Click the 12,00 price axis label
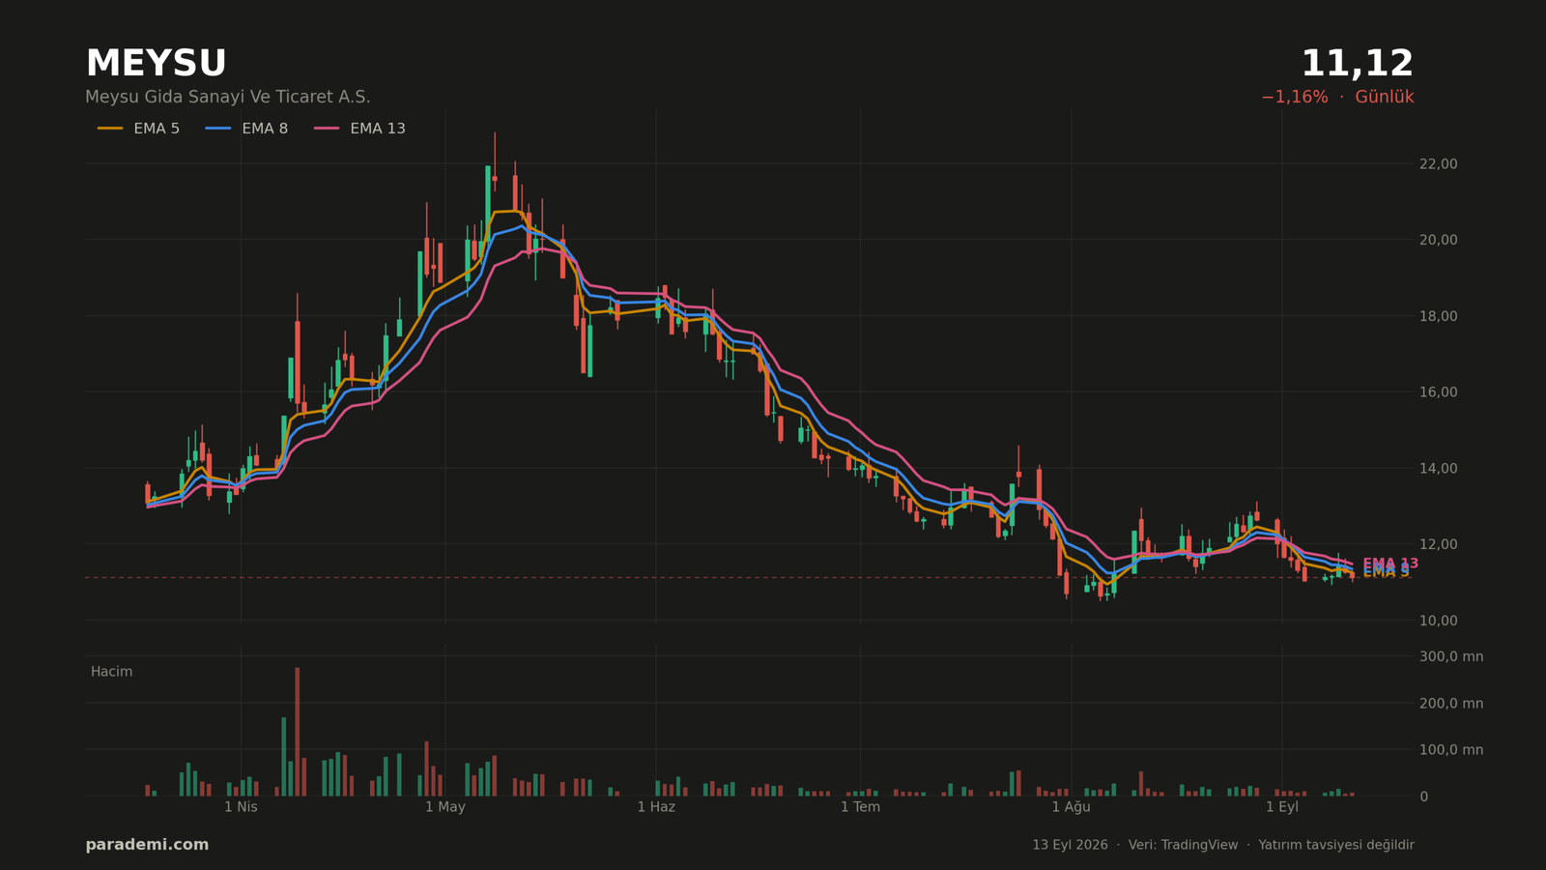Image resolution: width=1546 pixels, height=870 pixels. pyautogui.click(x=1438, y=544)
